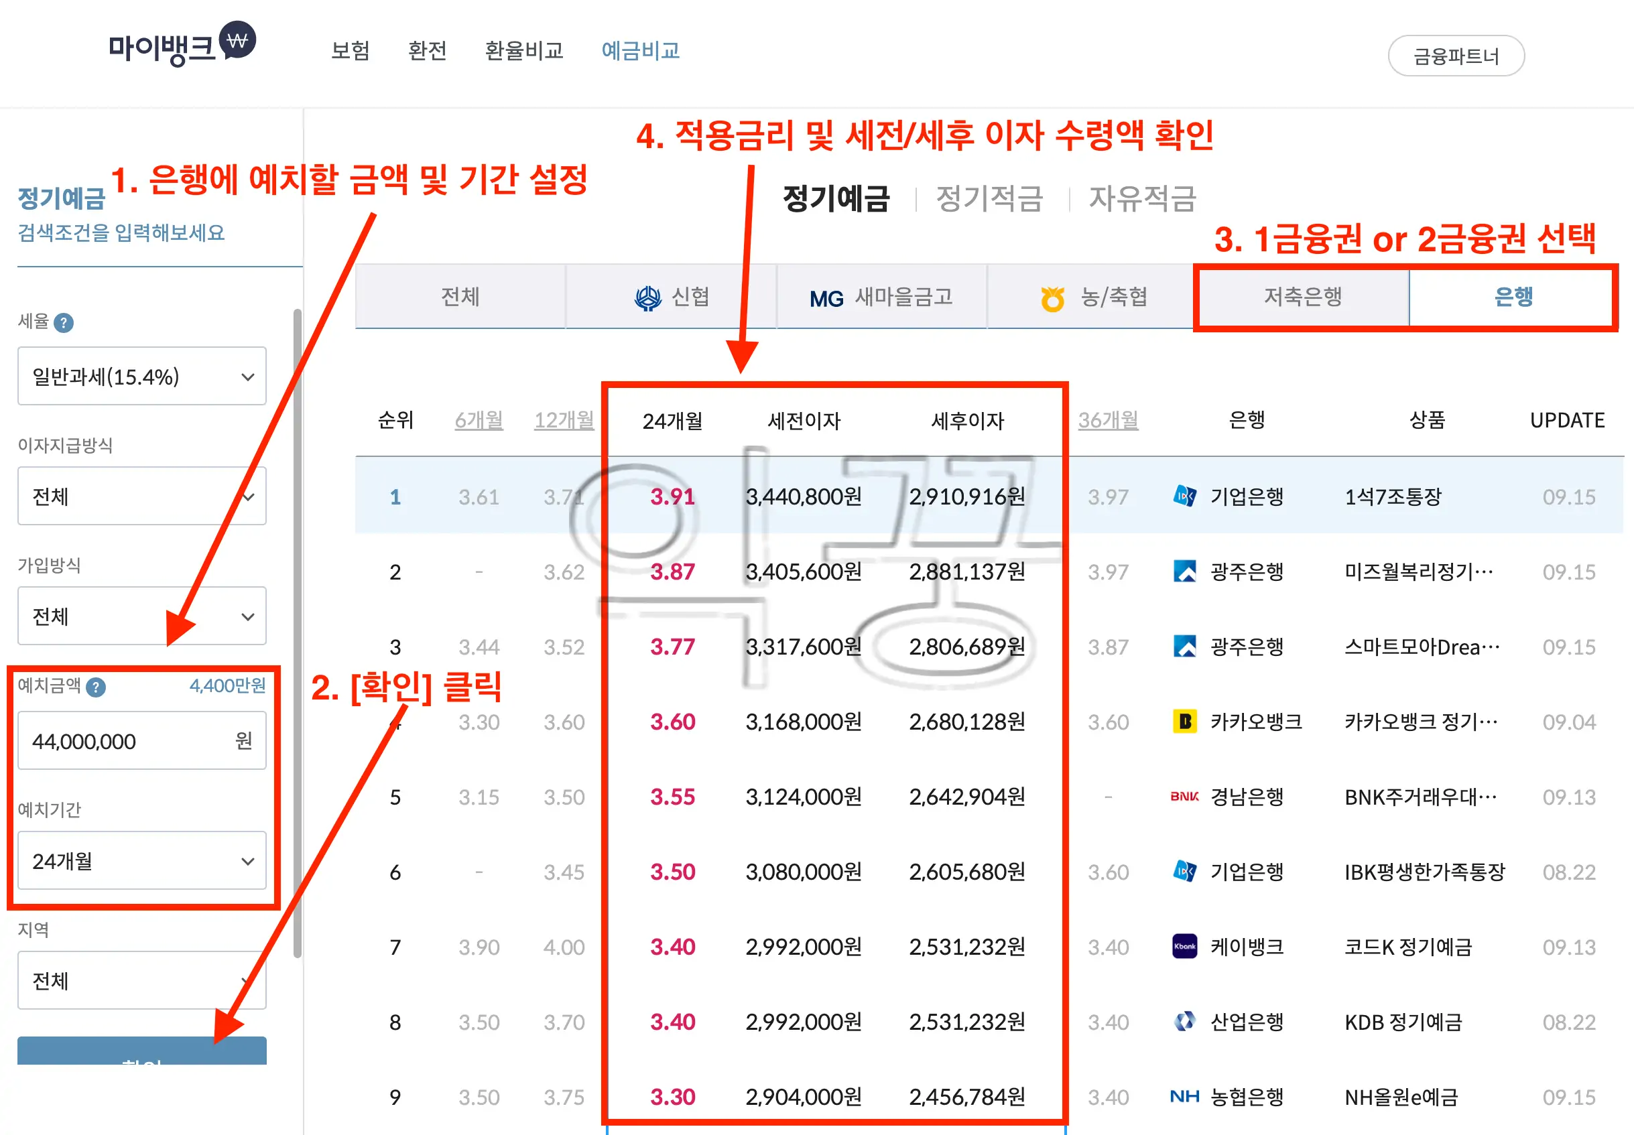Image resolution: width=1634 pixels, height=1135 pixels.
Task: Open the 지역 region dropdown
Action: [x=141, y=981]
